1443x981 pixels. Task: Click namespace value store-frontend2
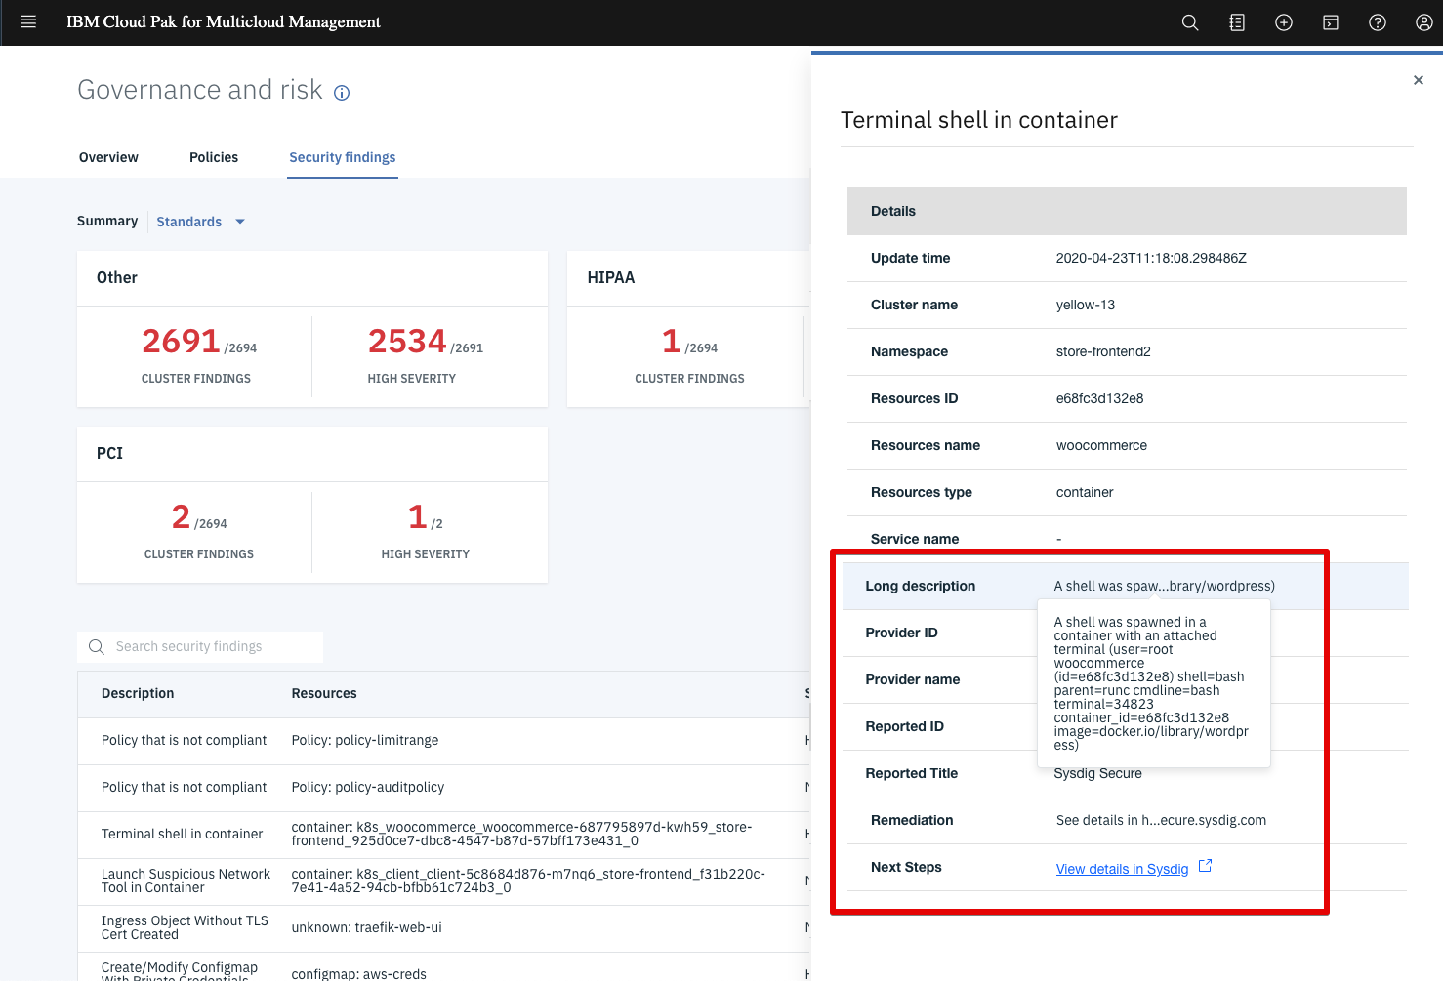pos(1103,351)
